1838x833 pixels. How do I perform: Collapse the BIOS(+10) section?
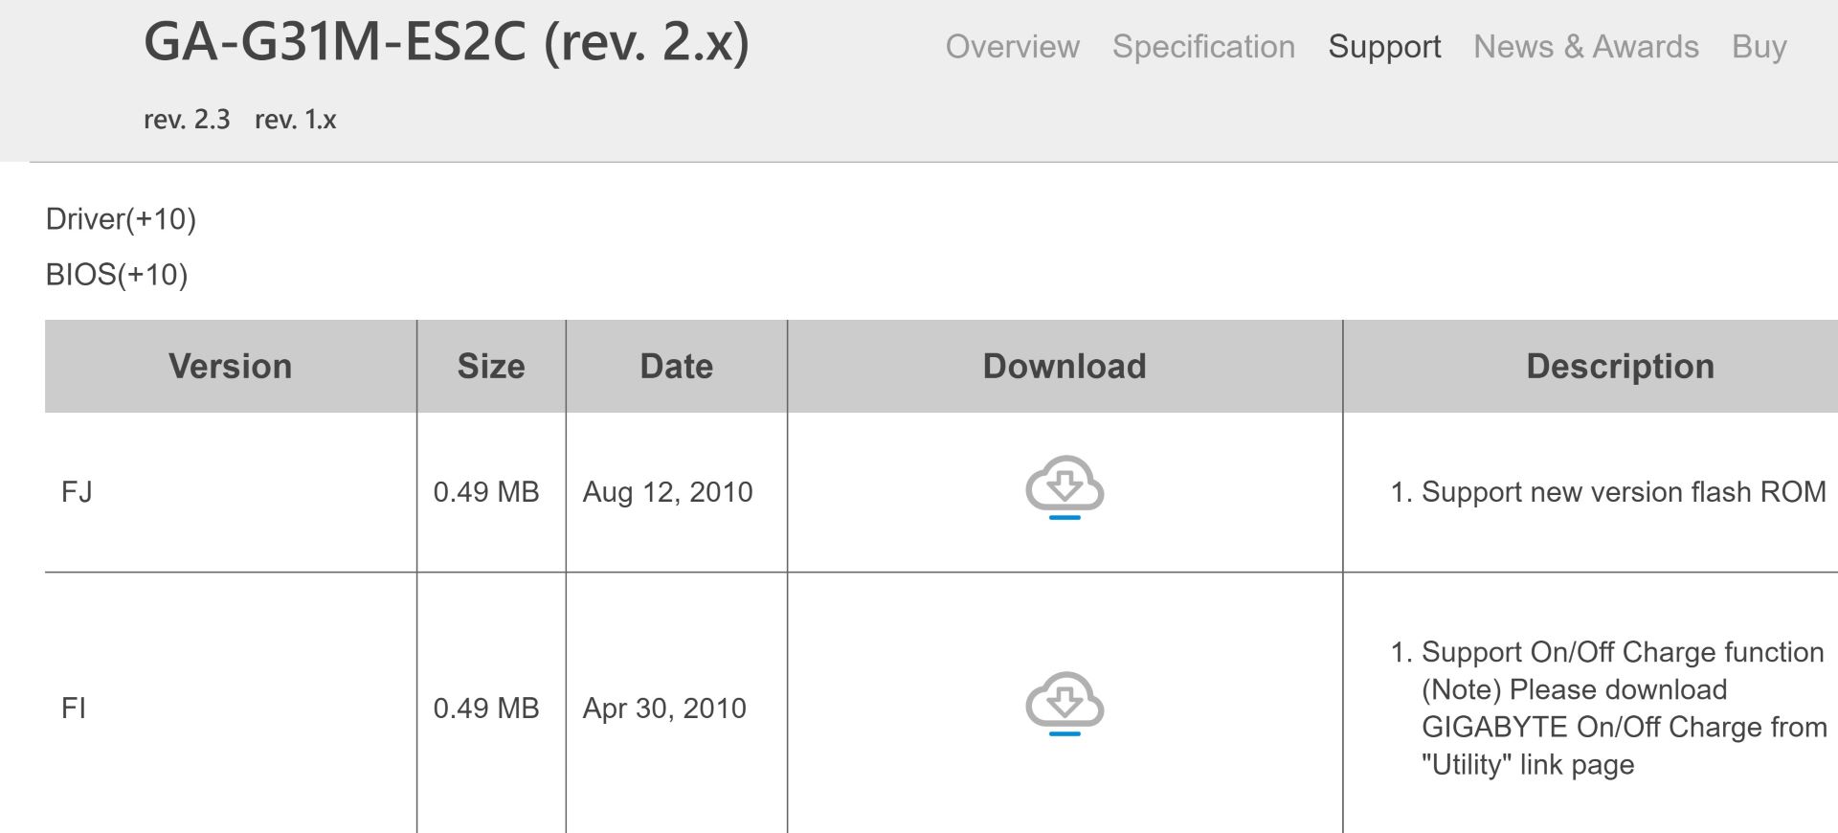(x=117, y=275)
